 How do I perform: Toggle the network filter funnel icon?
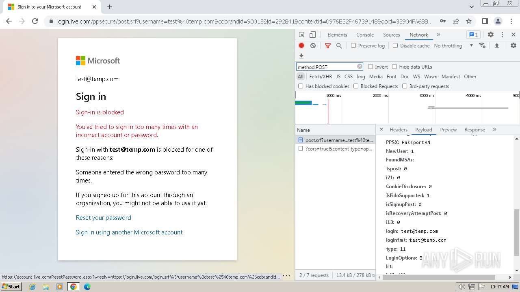327,46
